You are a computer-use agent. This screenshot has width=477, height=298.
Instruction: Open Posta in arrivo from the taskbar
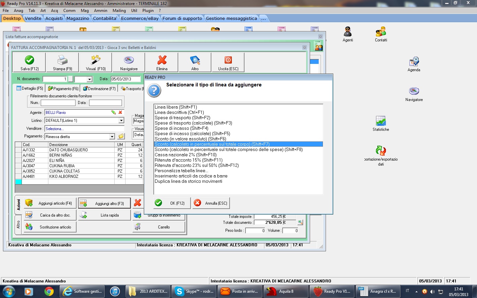pyautogui.click(x=240, y=291)
